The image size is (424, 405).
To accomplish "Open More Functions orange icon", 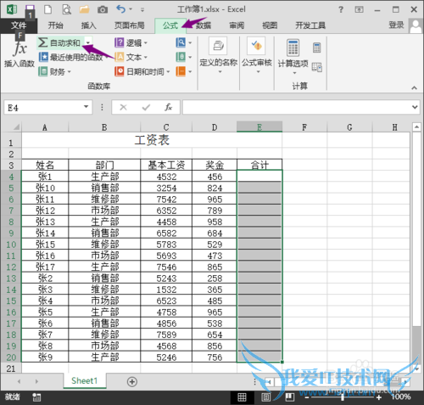I will pos(181,71).
